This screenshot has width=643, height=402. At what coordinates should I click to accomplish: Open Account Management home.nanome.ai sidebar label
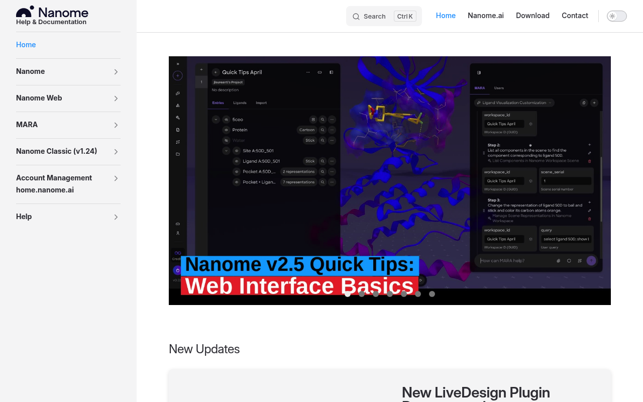coord(54,184)
